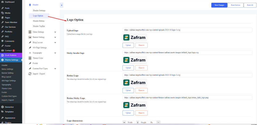Click the Reset Section button
257x125 pixels.
pos(235,5)
